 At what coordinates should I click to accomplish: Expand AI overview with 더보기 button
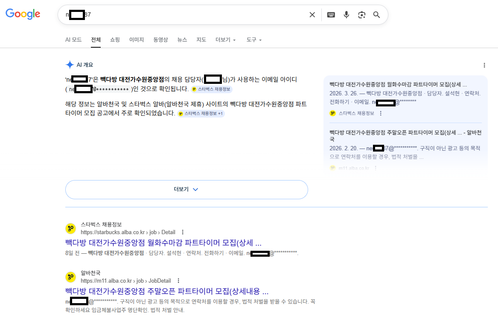pyautogui.click(x=186, y=189)
